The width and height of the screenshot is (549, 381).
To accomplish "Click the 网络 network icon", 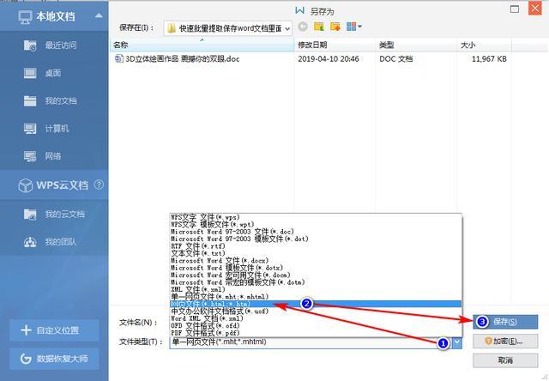I will click(30, 156).
